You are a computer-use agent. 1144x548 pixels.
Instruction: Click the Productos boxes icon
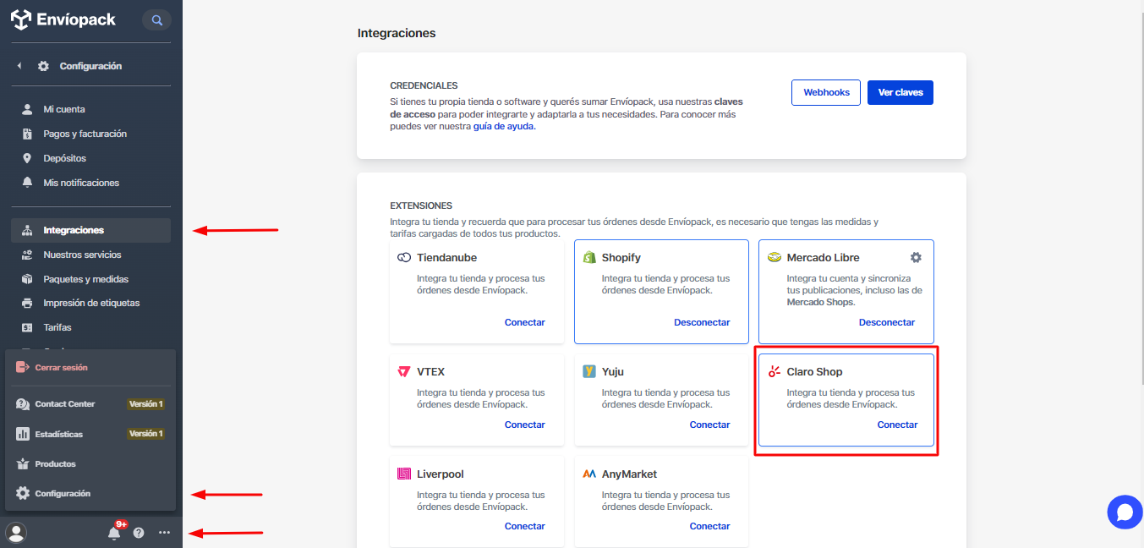point(23,464)
